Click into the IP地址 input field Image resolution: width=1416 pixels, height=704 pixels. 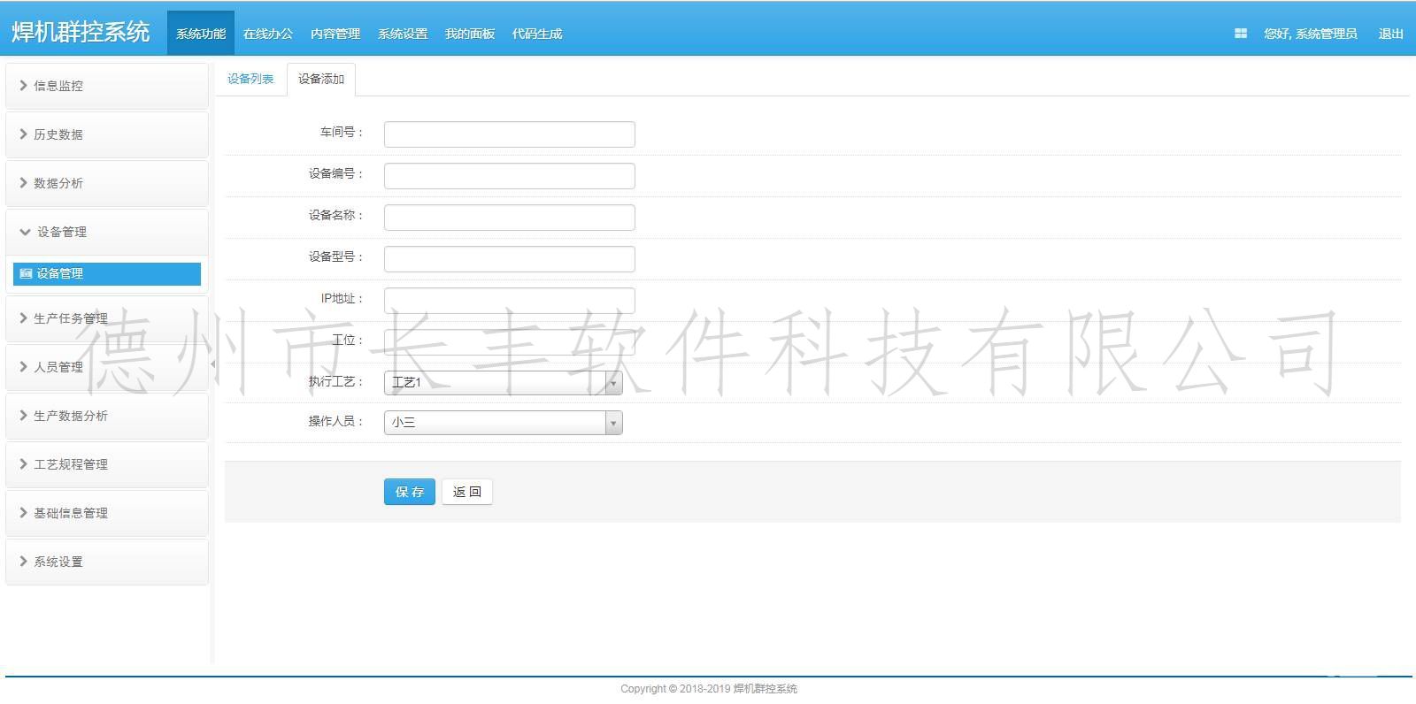coord(509,300)
